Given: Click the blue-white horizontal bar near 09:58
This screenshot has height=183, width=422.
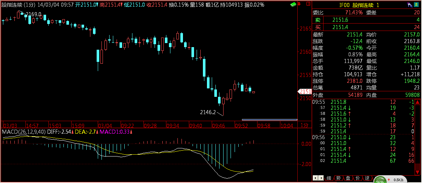Looking at the screenshot, I should [269, 120].
